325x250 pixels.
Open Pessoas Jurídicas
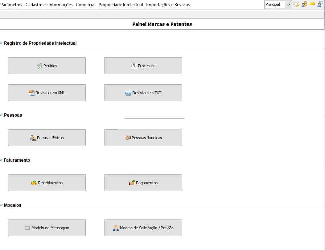[x=143, y=138]
